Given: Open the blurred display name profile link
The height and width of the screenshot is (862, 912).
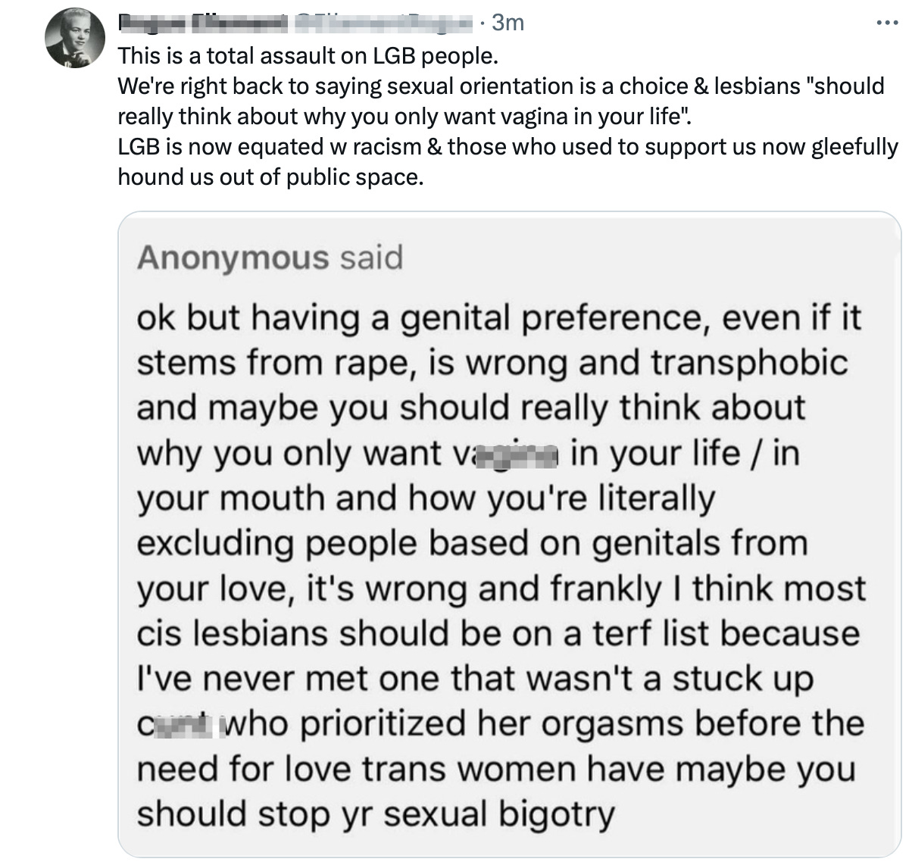Looking at the screenshot, I should tap(202, 23).
